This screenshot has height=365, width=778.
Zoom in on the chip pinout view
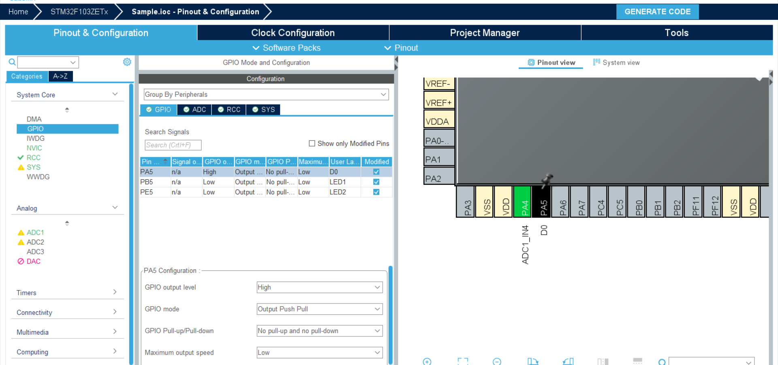click(x=427, y=361)
